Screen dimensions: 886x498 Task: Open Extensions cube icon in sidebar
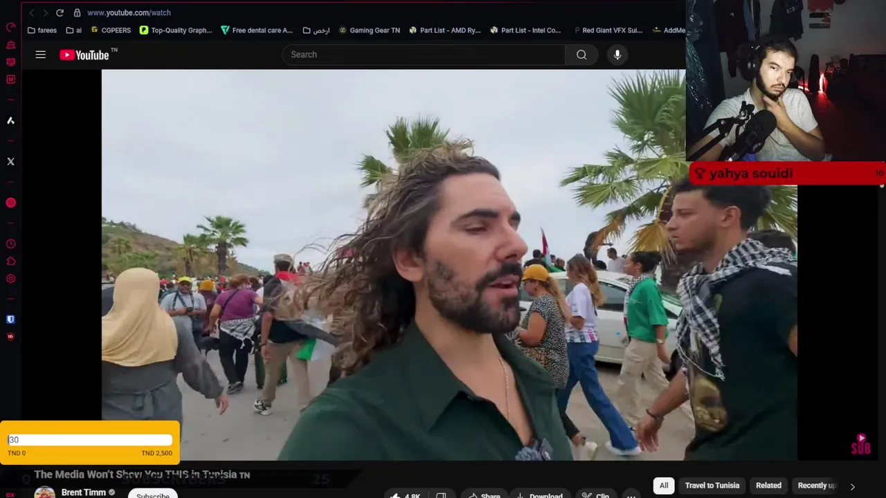pos(10,261)
